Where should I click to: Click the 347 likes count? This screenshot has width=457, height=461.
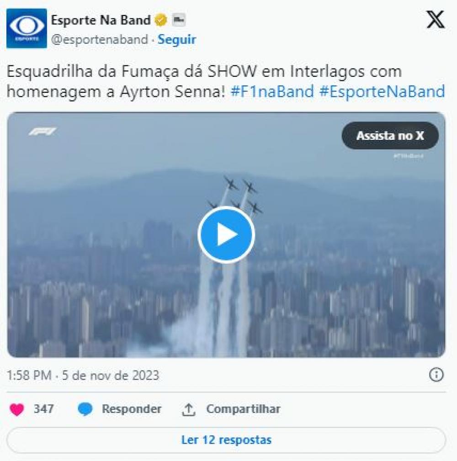(x=43, y=409)
